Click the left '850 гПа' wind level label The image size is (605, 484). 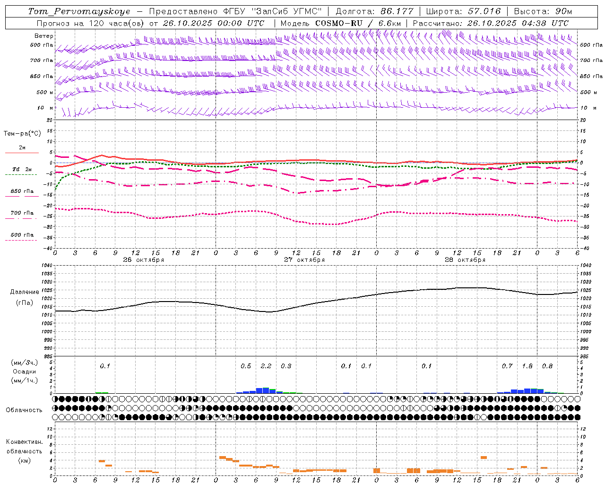(x=42, y=76)
